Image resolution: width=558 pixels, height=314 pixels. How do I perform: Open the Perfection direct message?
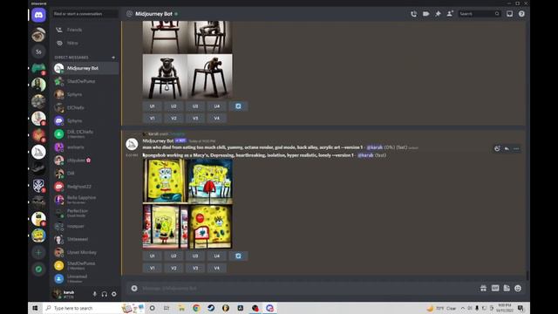[85, 213]
